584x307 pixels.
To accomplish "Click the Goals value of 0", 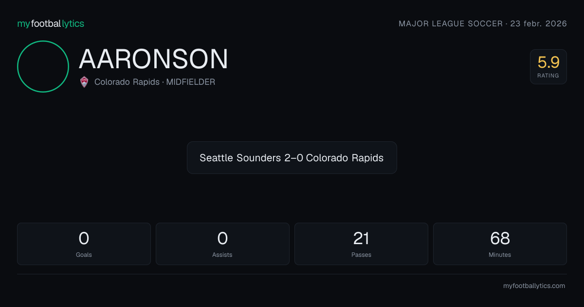I will click(84, 238).
